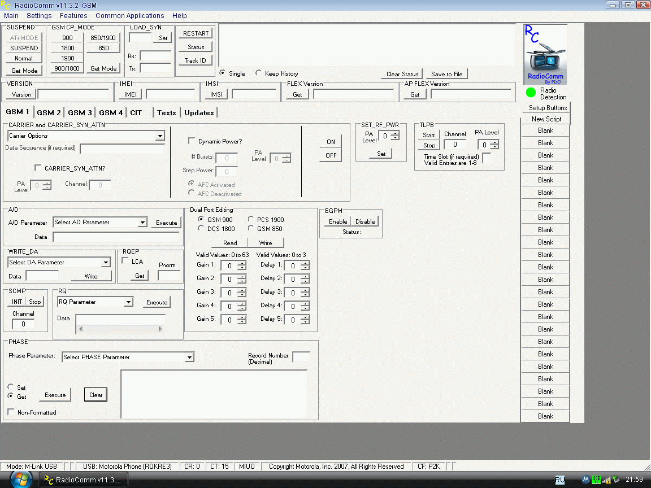651x488 pixels.
Task: Increase the TLPB PA Level spinner
Action: 494,142
